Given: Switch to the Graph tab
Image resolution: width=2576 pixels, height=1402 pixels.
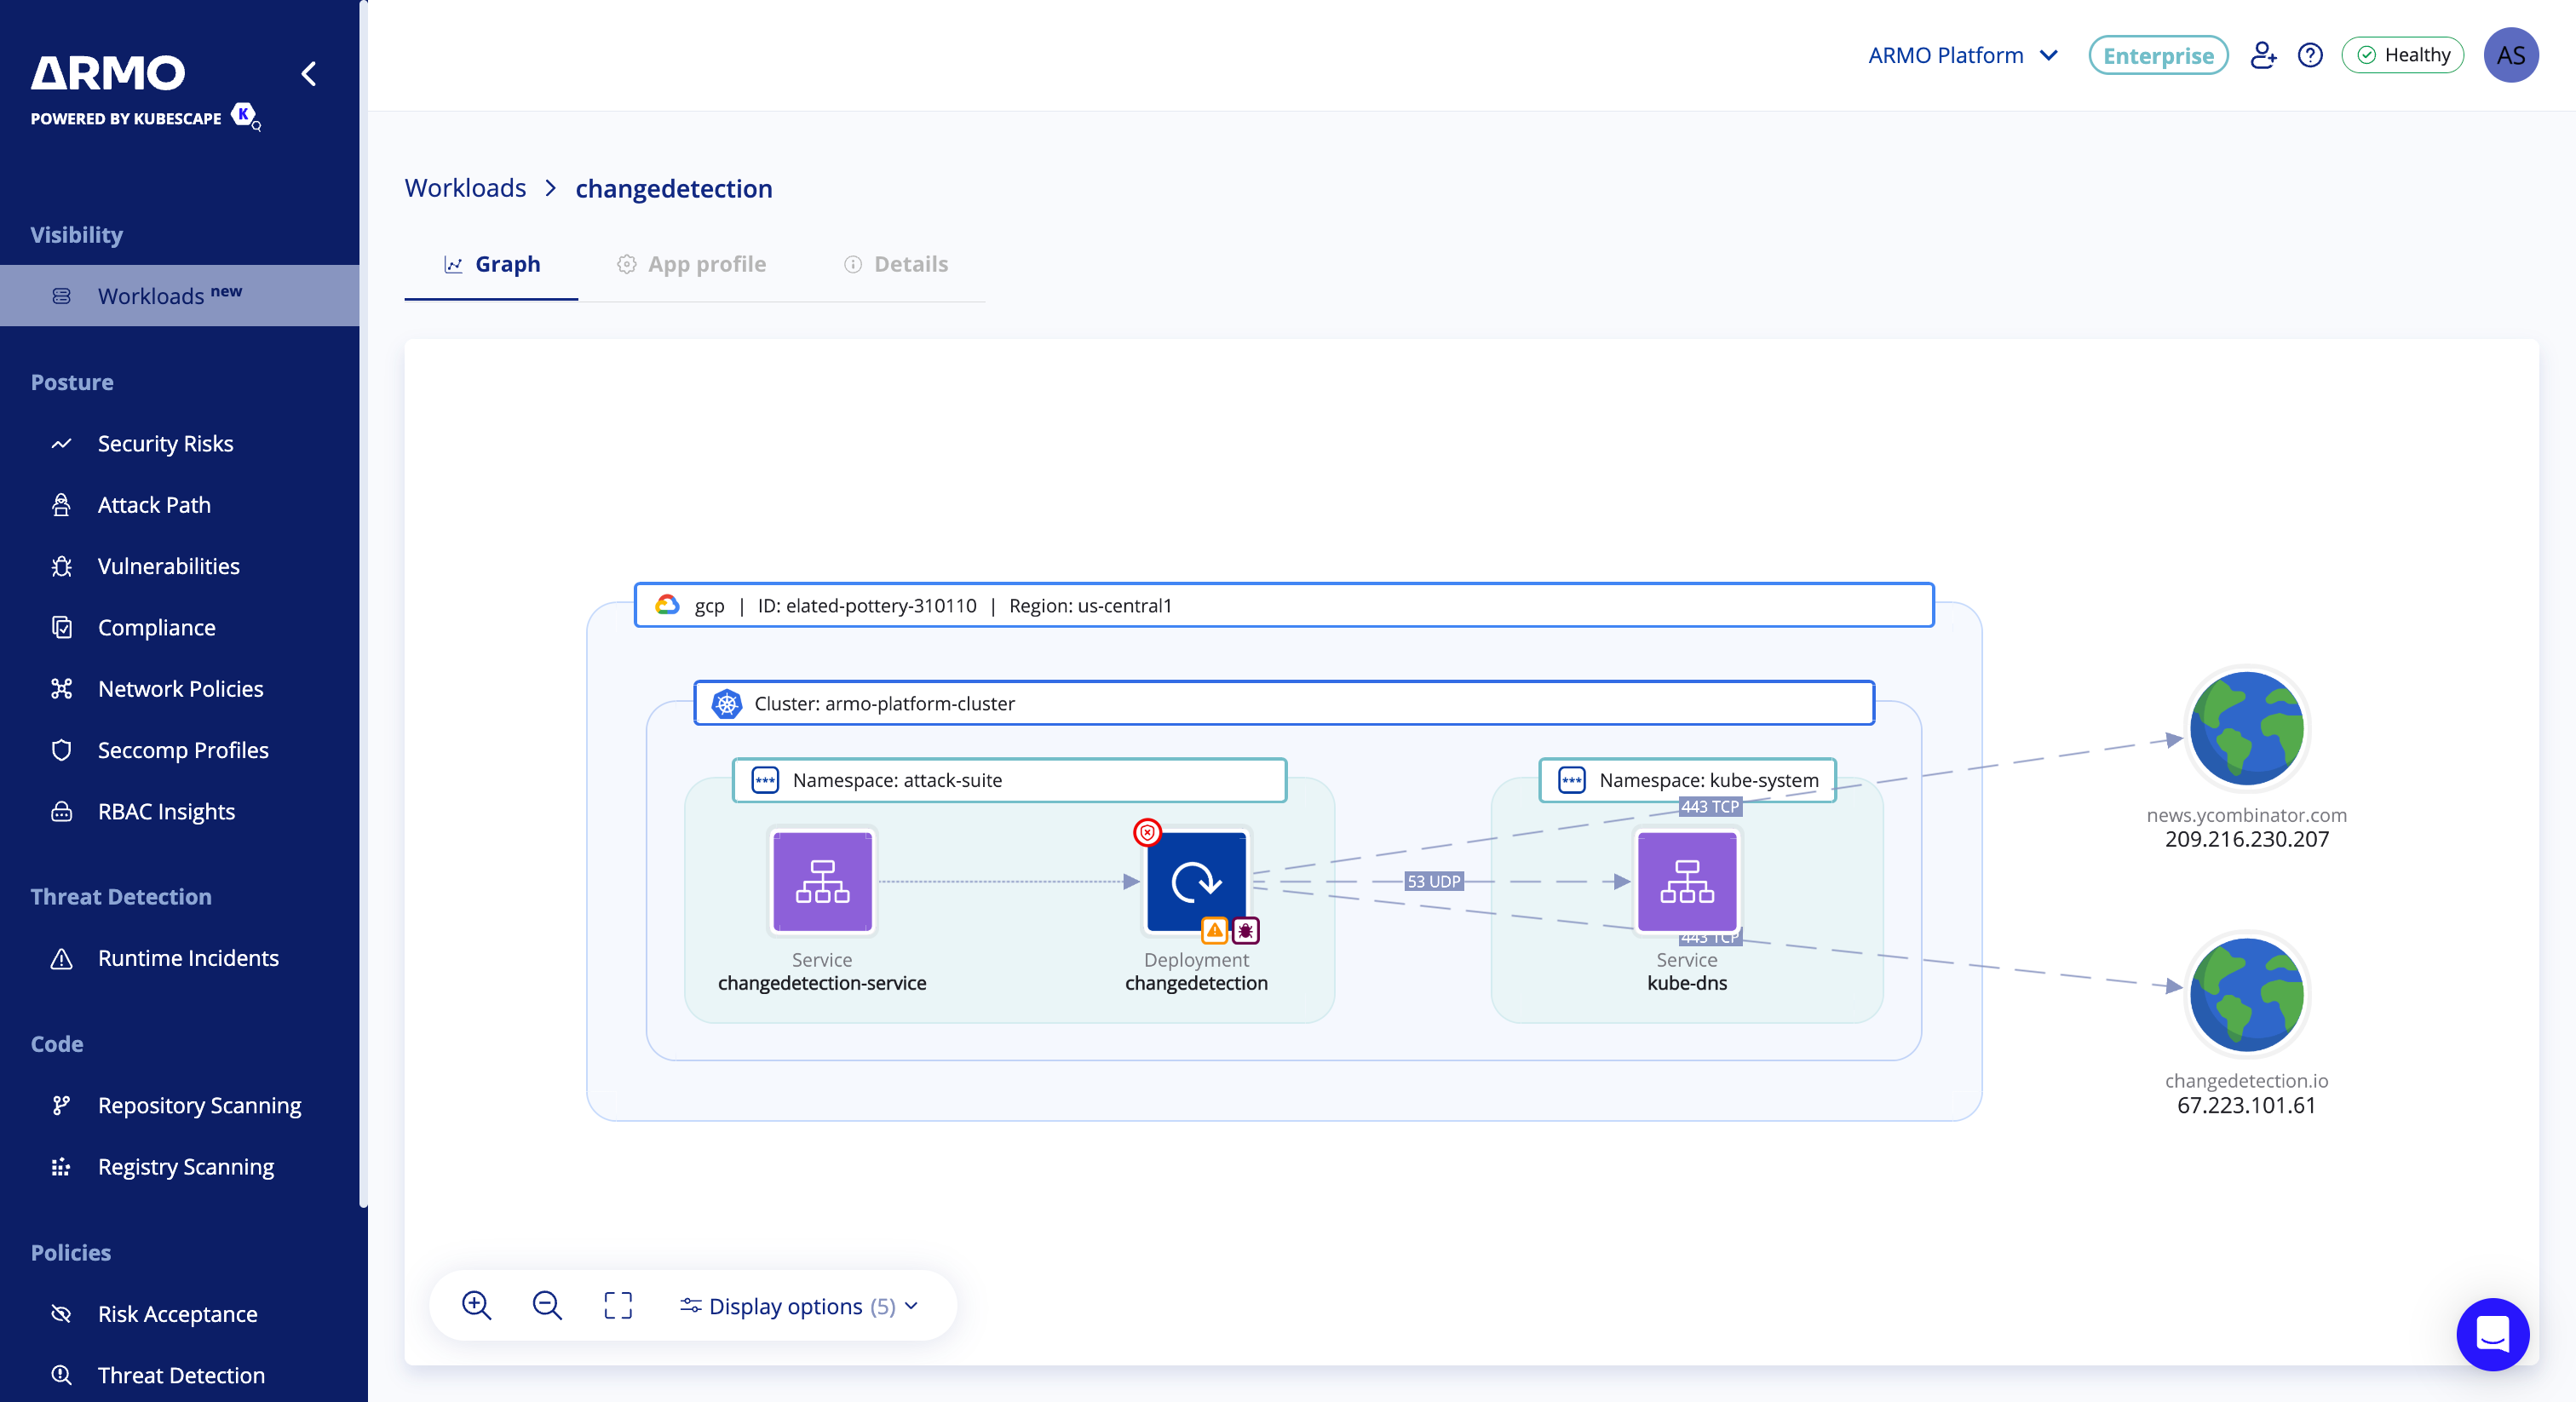Looking at the screenshot, I should click(491, 264).
